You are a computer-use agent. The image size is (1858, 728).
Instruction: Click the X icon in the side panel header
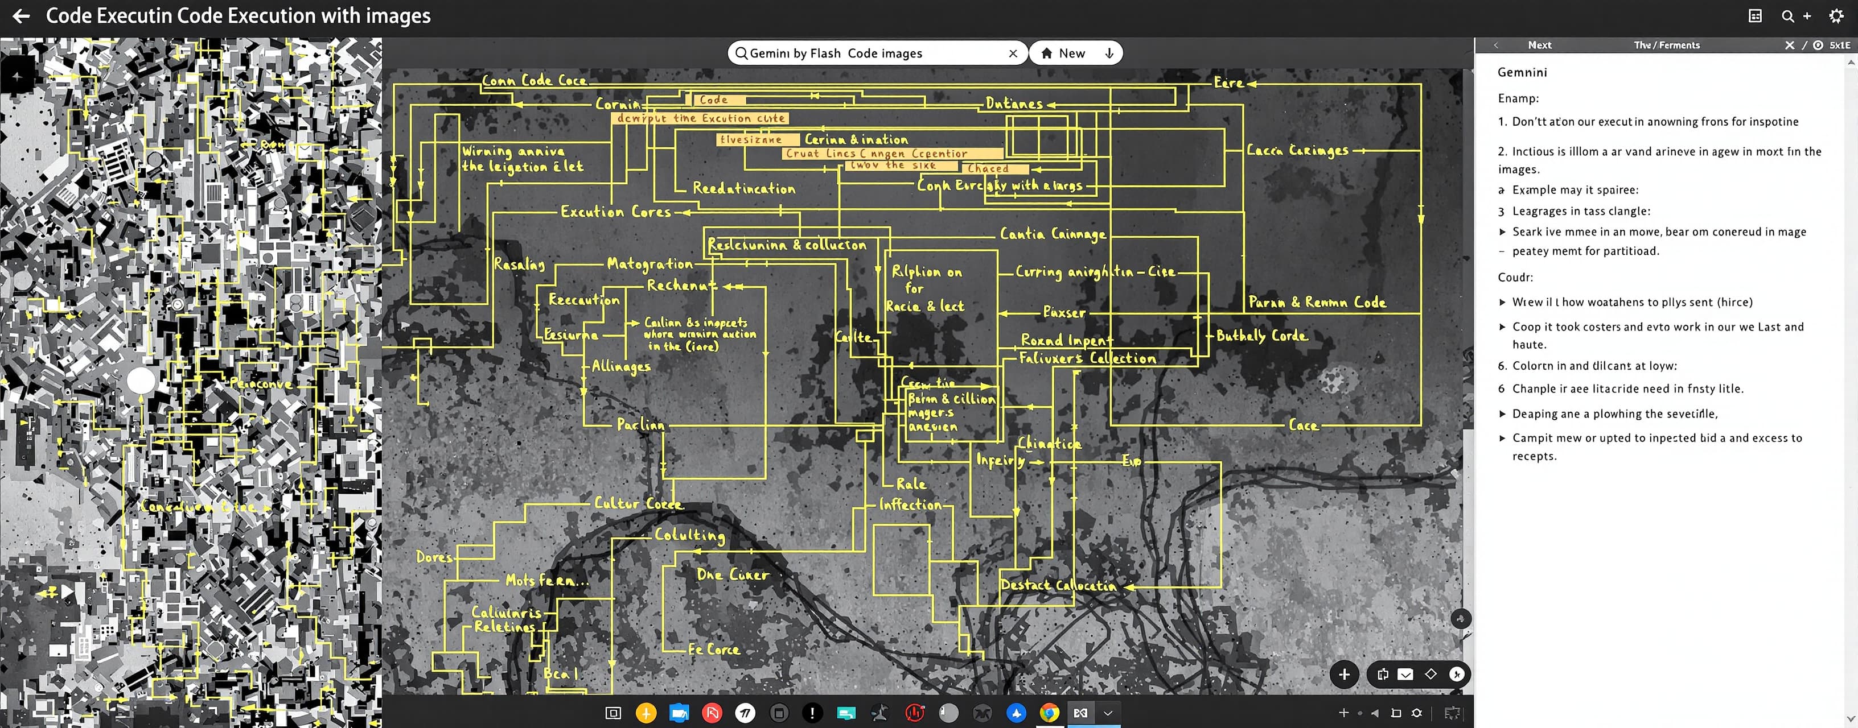click(x=1790, y=45)
